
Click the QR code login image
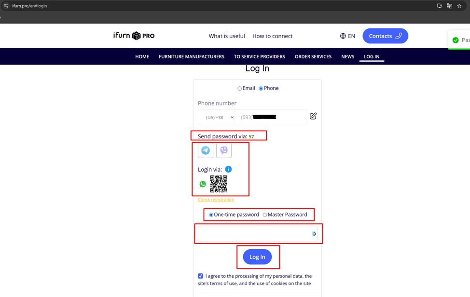point(219,184)
